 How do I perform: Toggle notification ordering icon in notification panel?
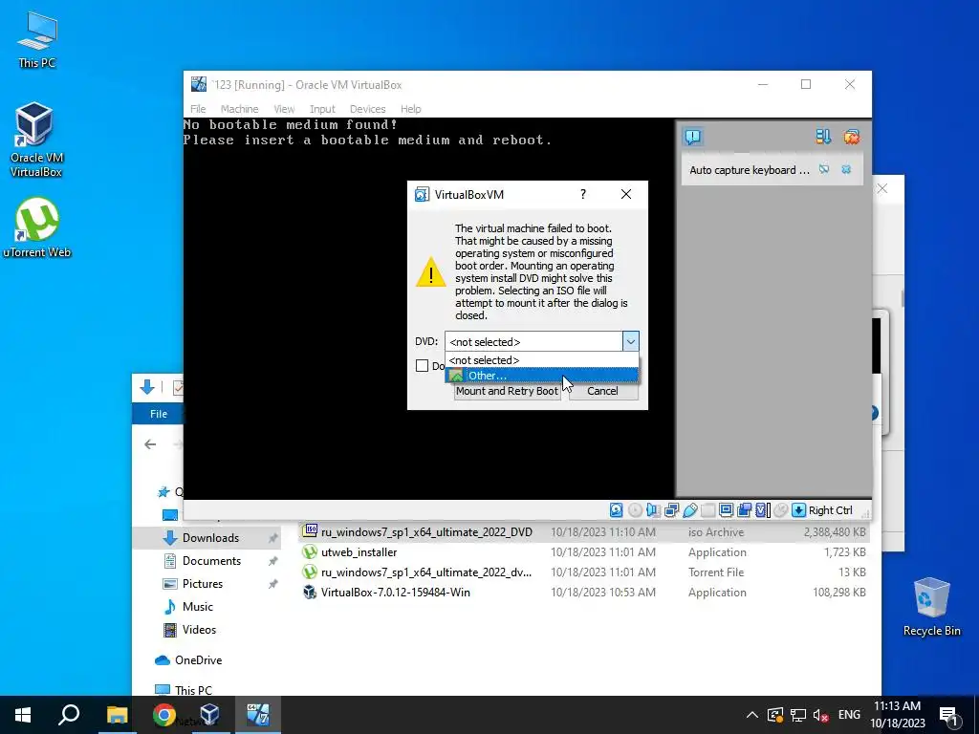click(823, 137)
